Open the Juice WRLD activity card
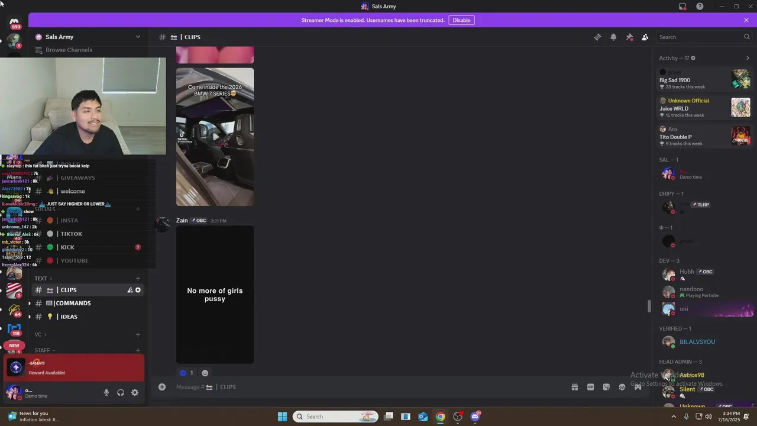This screenshot has height=426, width=757. [704, 108]
